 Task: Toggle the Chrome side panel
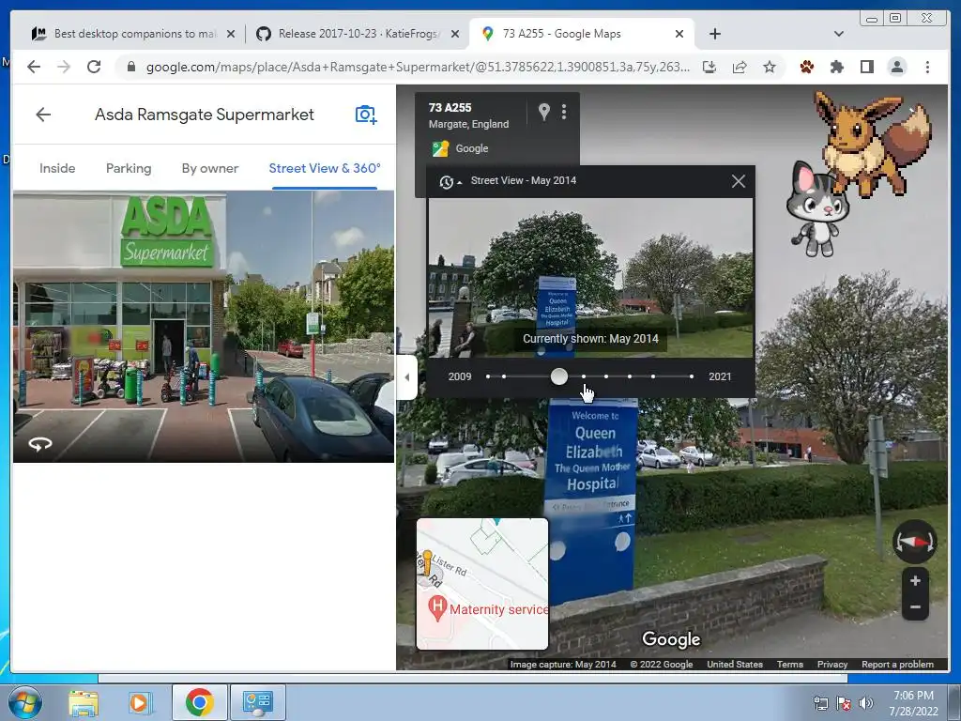tap(866, 67)
